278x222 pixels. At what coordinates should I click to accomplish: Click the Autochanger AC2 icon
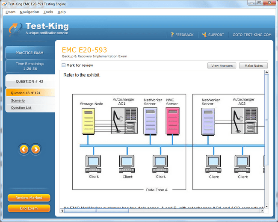pos(245,121)
